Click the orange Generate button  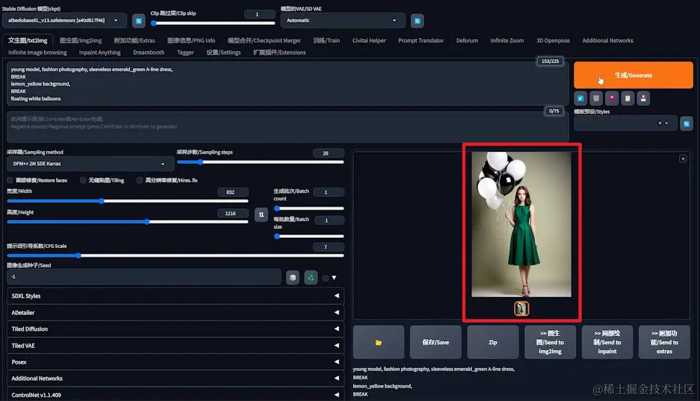tap(633, 75)
